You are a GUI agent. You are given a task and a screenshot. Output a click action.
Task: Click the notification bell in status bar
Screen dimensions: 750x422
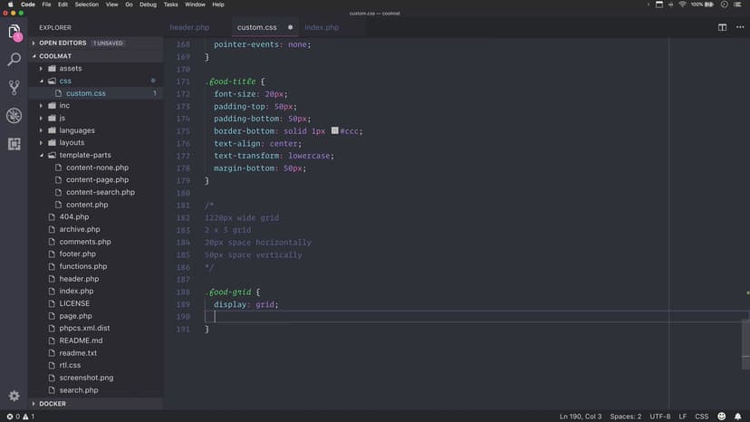738,417
